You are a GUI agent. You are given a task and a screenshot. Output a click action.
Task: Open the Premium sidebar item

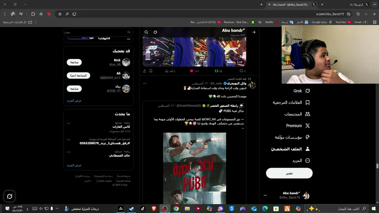tap(298, 126)
